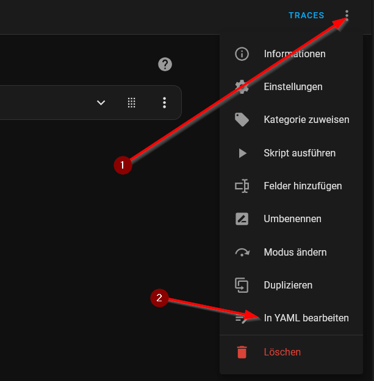Click the Kategorie zuweisen tag icon
This screenshot has width=374, height=381.
point(242,119)
